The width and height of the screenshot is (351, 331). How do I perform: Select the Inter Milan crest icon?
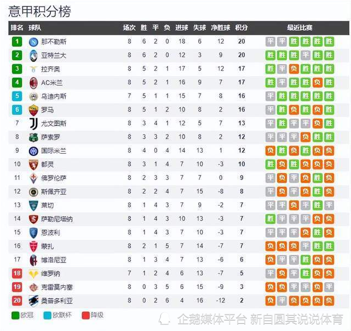pos(33,151)
